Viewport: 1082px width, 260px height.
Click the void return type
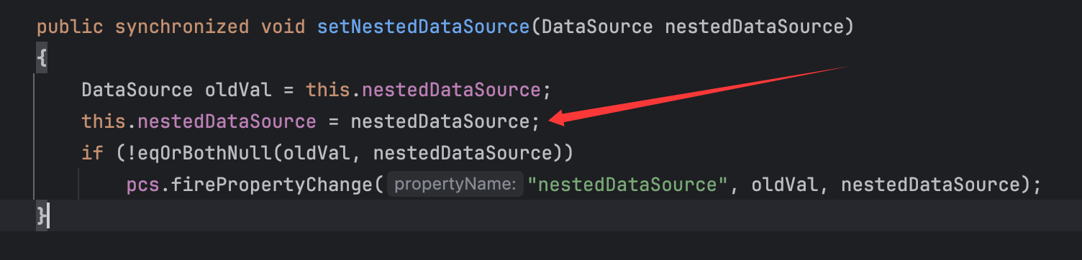pos(283,27)
